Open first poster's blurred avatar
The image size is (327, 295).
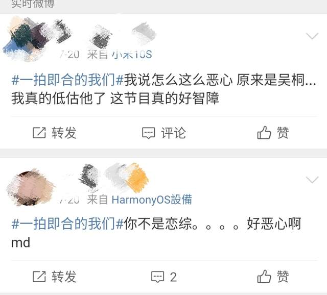(x=23, y=39)
